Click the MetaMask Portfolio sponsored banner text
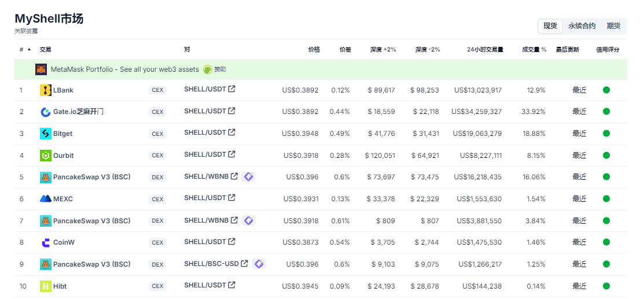Viewport: 640px width, 299px height. coord(125,69)
